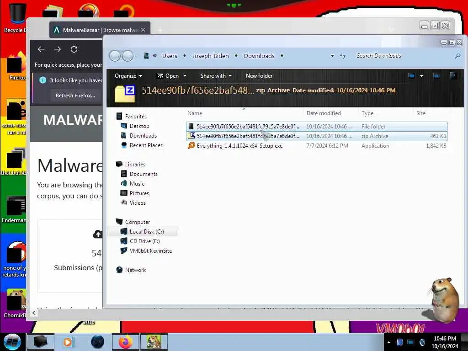The image size is (468, 351).
Task: Sort files by Size column
Action: pyautogui.click(x=421, y=113)
